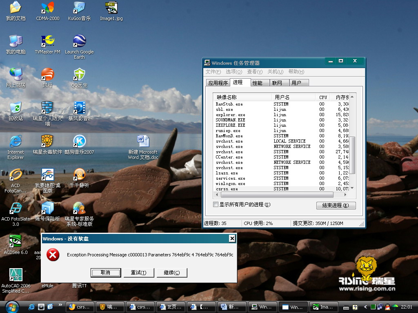The image size is (418, 313).
Task: Select the KuGoo音乐 desktop shortcut
Action: tap(79, 8)
